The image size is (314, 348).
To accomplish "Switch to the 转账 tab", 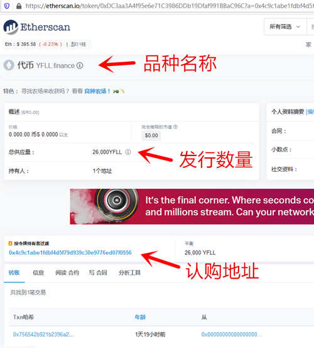I will 14,272.
